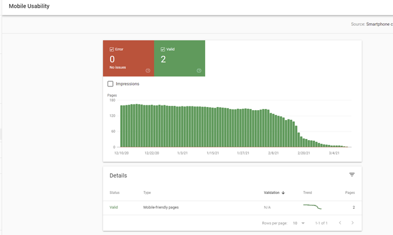Click the 2/20/21 date on chart axis
The width and height of the screenshot is (393, 235).
(303, 153)
